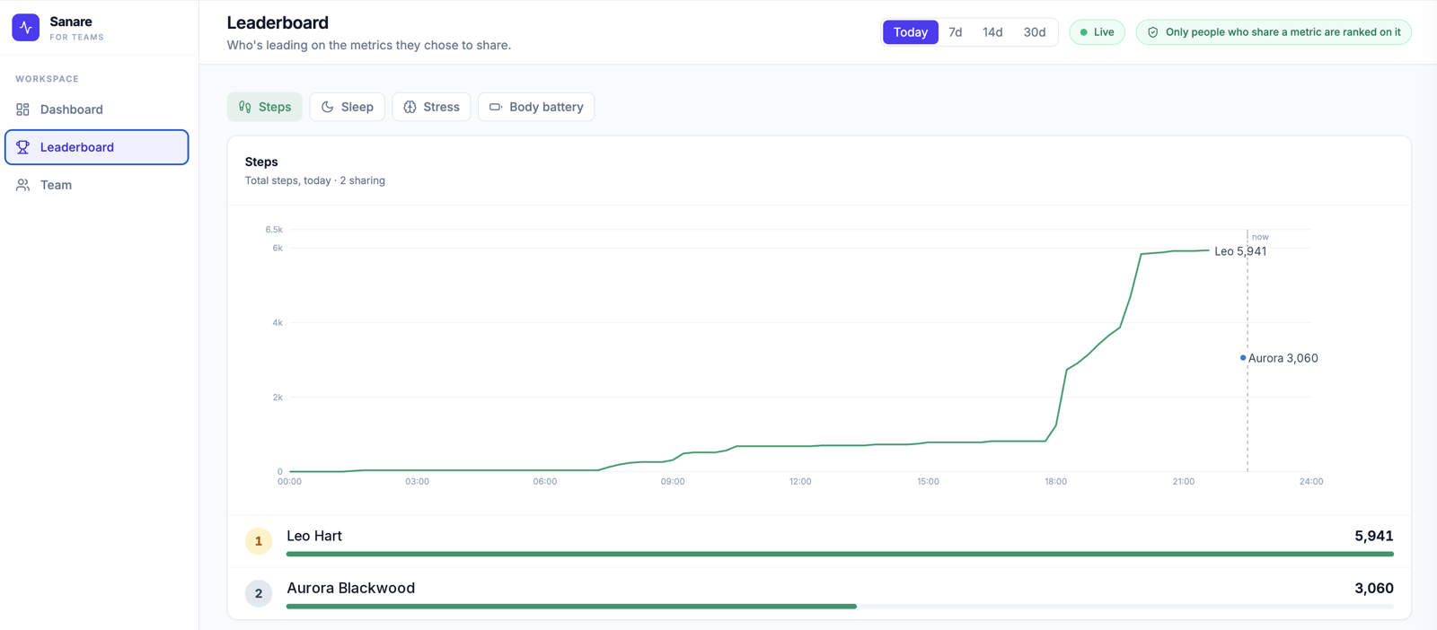Click the Team people icon

[23, 185]
